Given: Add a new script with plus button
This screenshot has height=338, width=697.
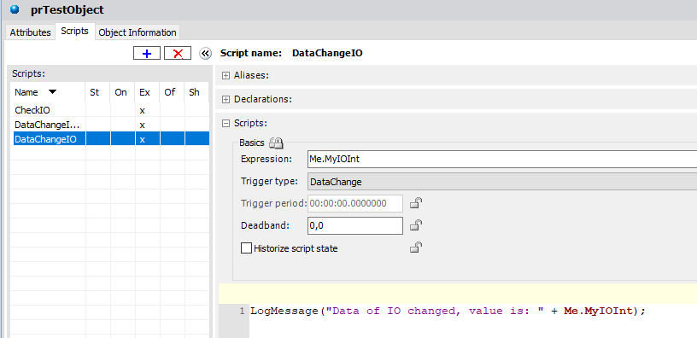Looking at the screenshot, I should pos(147,53).
